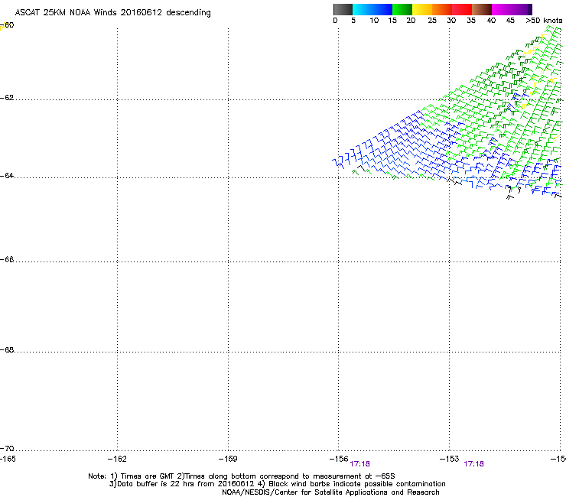Image resolution: width=566 pixels, height=497 pixels.
Task: Click the '-165' longitude axis label
Action: point(8,459)
